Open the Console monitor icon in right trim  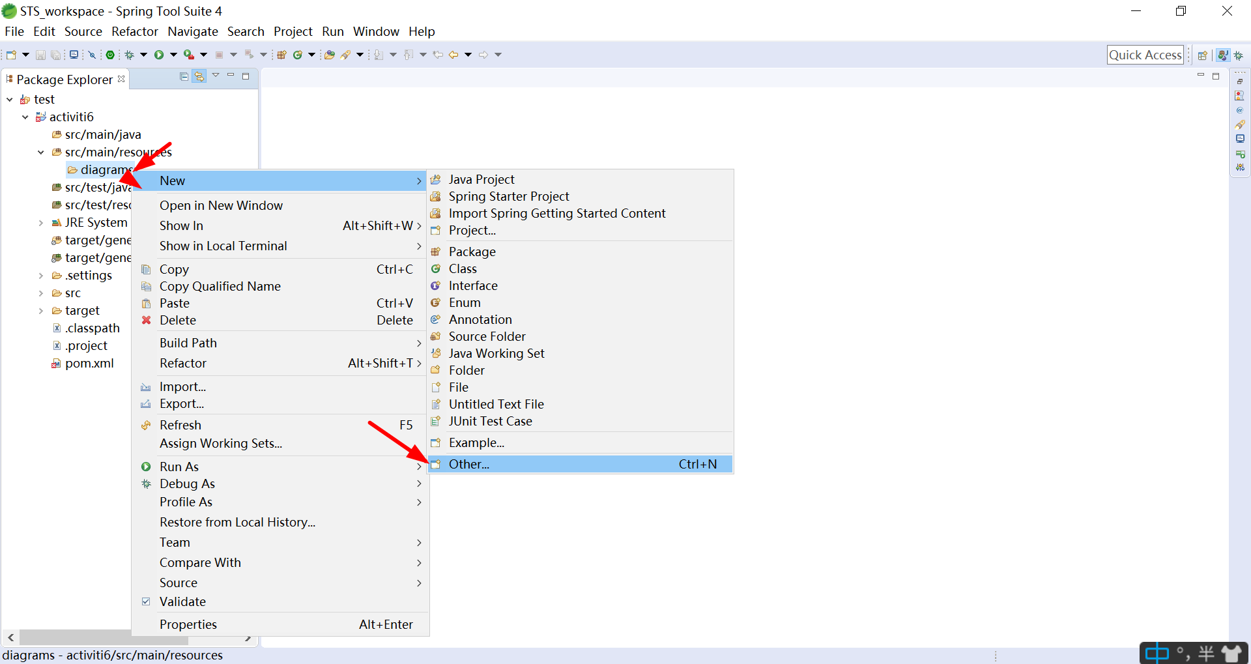click(1240, 139)
